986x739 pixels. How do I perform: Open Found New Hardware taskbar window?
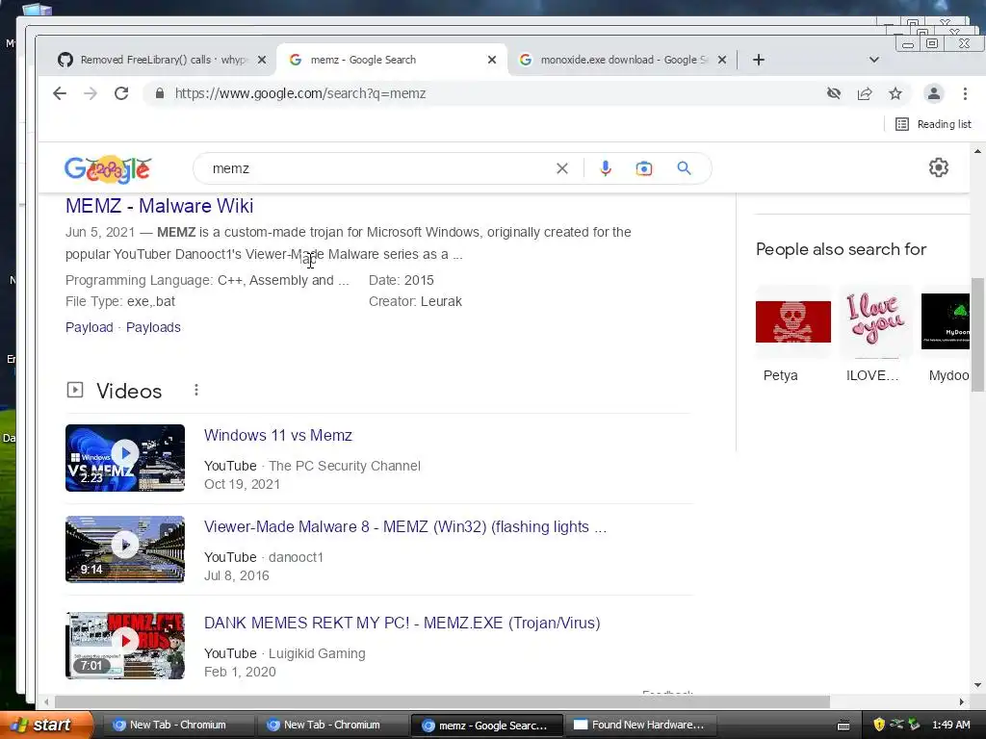pyautogui.click(x=640, y=726)
